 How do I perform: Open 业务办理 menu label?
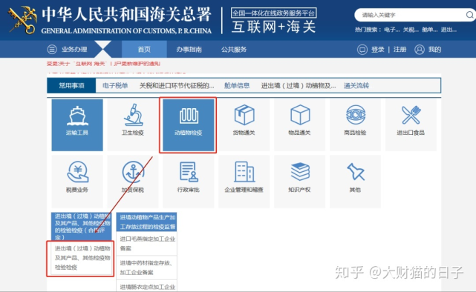point(74,49)
